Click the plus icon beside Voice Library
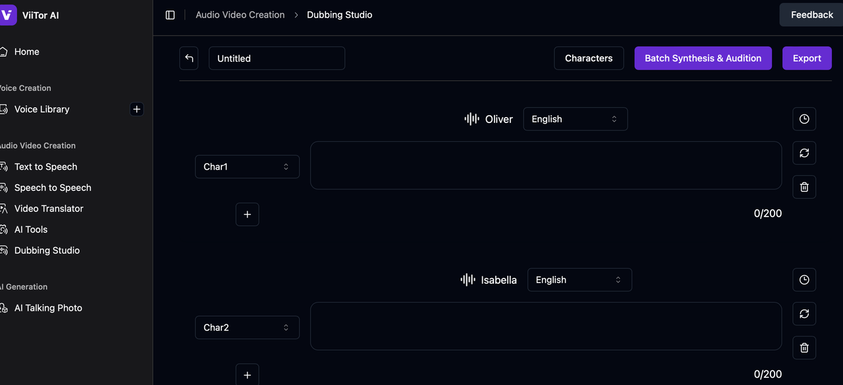 (x=136, y=109)
